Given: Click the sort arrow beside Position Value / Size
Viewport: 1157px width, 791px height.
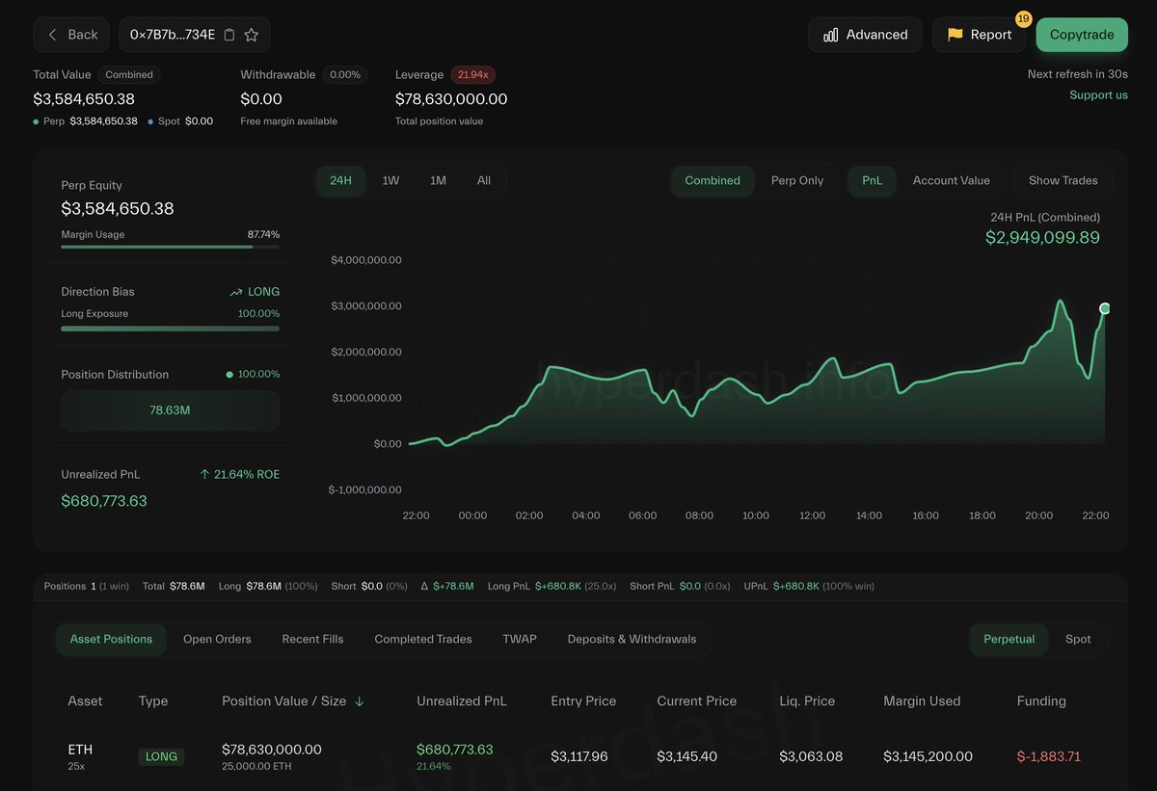Looking at the screenshot, I should pos(360,701).
